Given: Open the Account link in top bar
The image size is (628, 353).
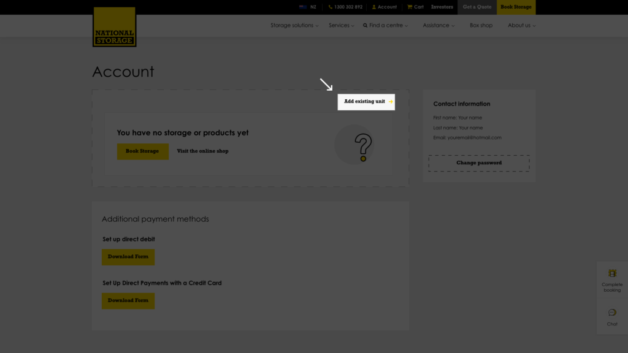Looking at the screenshot, I should pyautogui.click(x=385, y=7).
